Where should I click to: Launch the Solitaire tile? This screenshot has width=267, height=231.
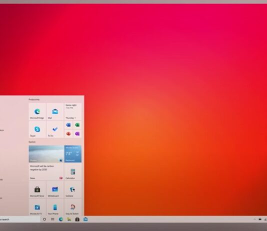click(x=73, y=189)
